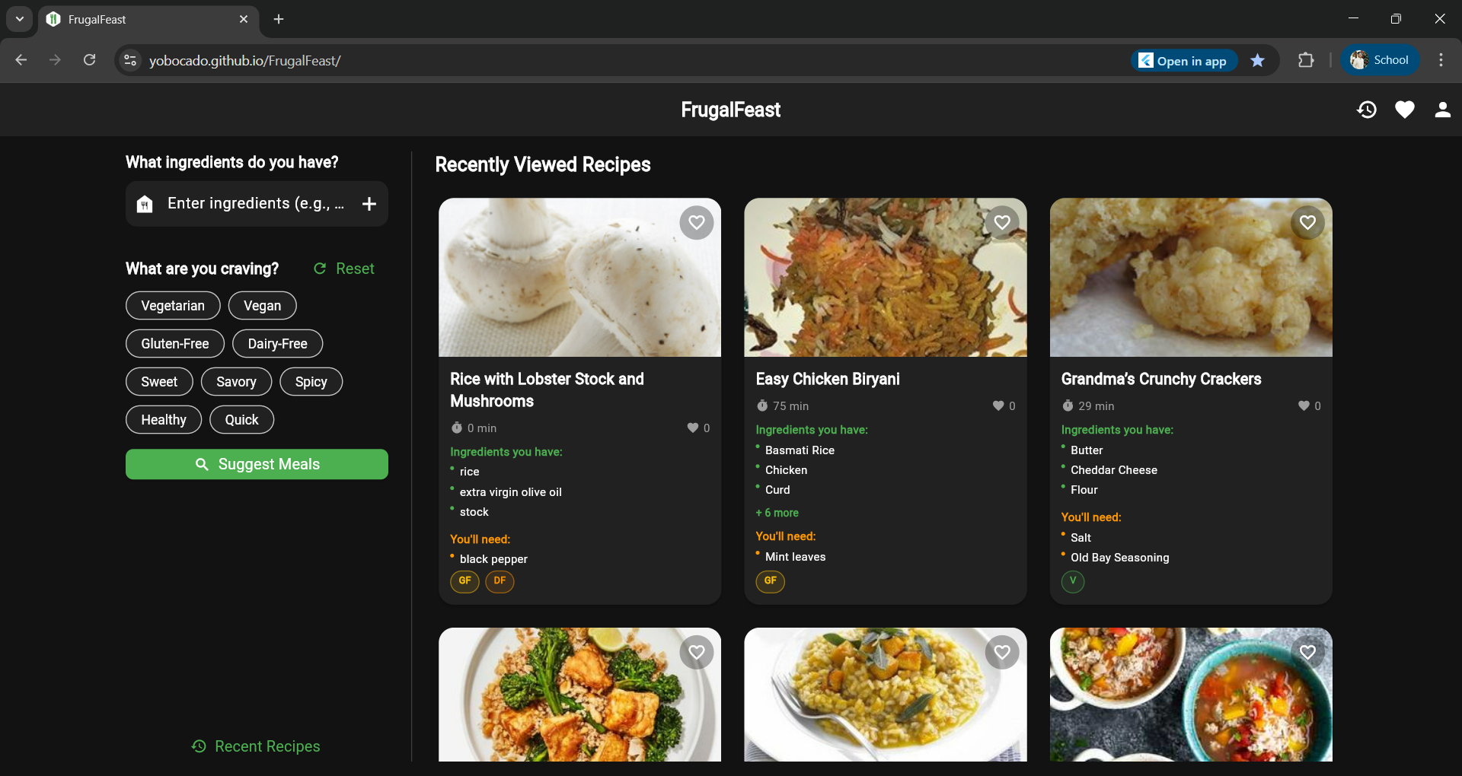Click the address bar URL
The height and width of the screenshot is (776, 1462).
coord(244,61)
